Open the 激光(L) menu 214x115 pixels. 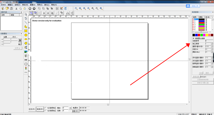(x=47, y=5)
